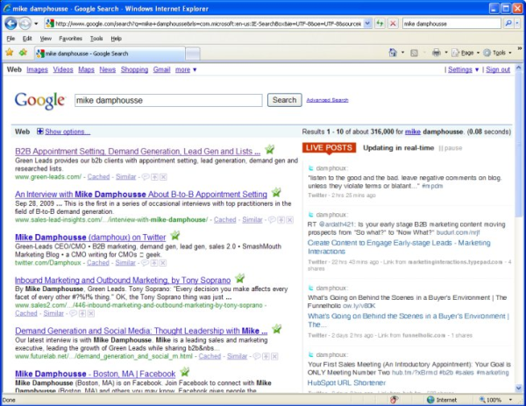This screenshot has width=526, height=406.
Task: Click Similar link for twitter.com/Damphoux result
Action: point(125,262)
